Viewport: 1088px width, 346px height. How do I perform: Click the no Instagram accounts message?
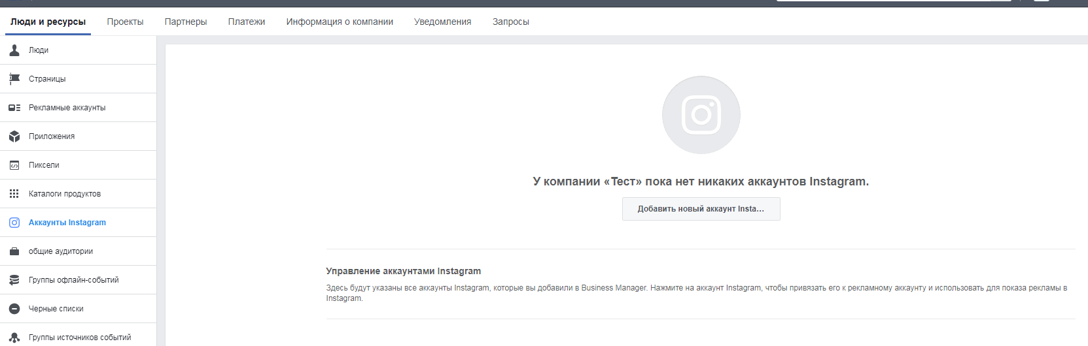701,181
